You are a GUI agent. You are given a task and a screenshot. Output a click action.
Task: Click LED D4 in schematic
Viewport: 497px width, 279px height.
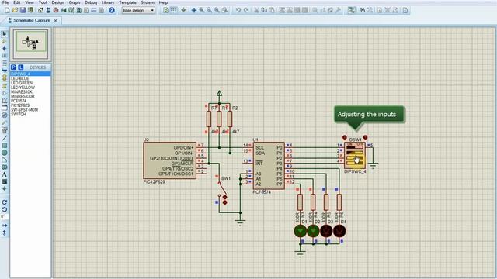click(x=339, y=231)
